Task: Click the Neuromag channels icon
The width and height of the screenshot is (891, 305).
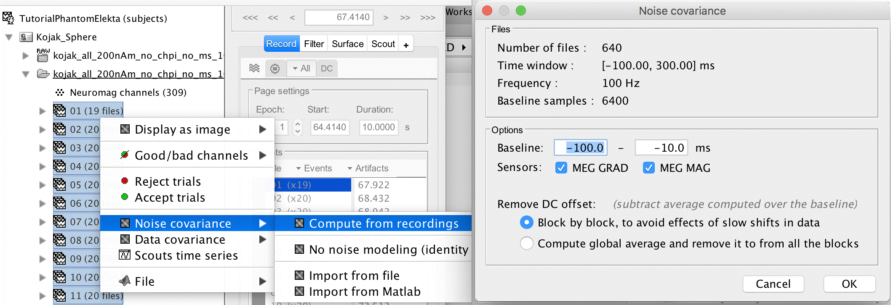Action: tap(60, 92)
